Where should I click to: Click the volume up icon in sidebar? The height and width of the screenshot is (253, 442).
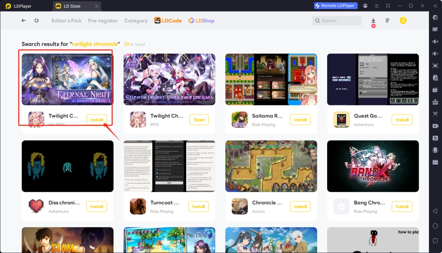pyautogui.click(x=436, y=41)
